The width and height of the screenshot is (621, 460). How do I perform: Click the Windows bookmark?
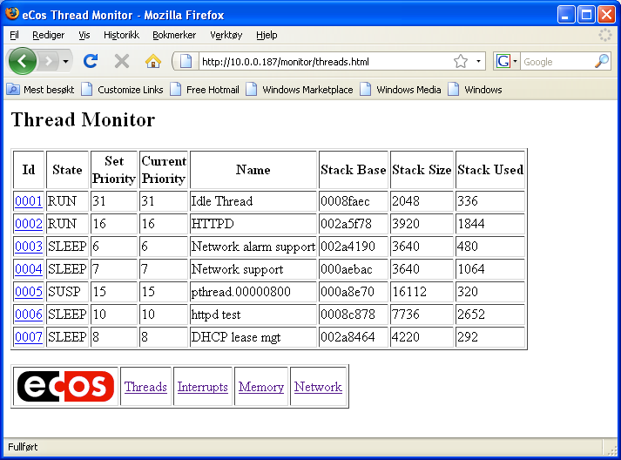pyautogui.click(x=475, y=90)
